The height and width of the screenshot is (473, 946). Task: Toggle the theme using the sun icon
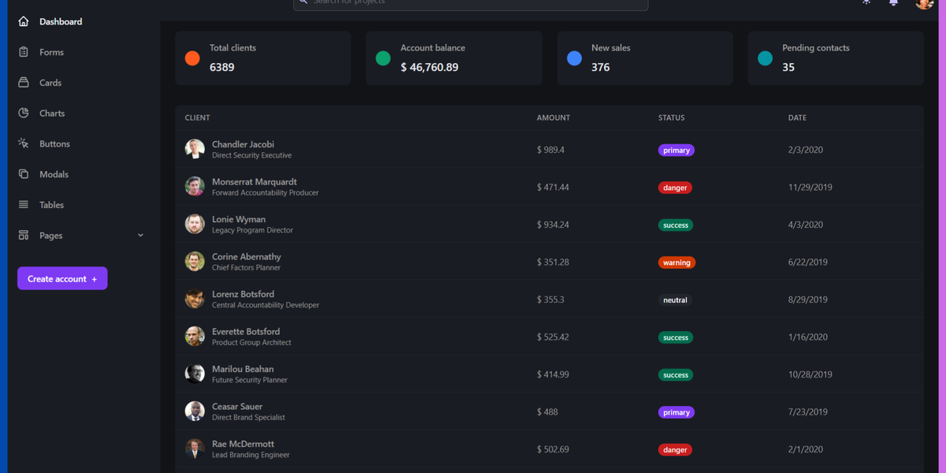pos(866,4)
